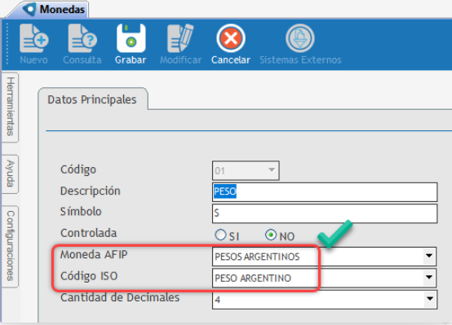
Task: Click the red Cancelar icon
Action: tap(231, 38)
